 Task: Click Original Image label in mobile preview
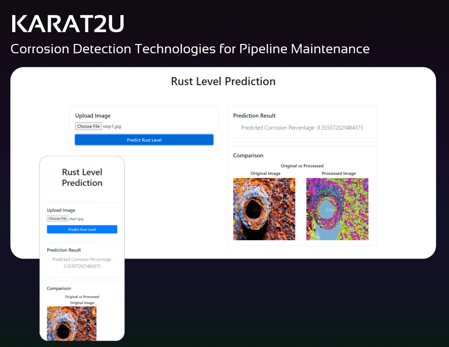(x=82, y=303)
